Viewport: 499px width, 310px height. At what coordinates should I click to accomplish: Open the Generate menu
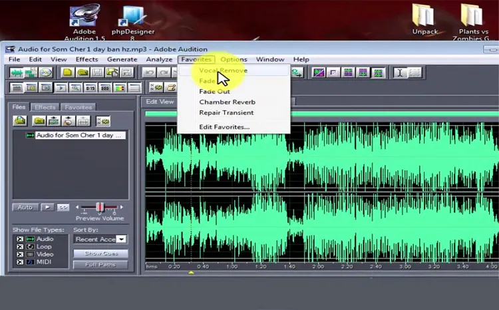122,59
